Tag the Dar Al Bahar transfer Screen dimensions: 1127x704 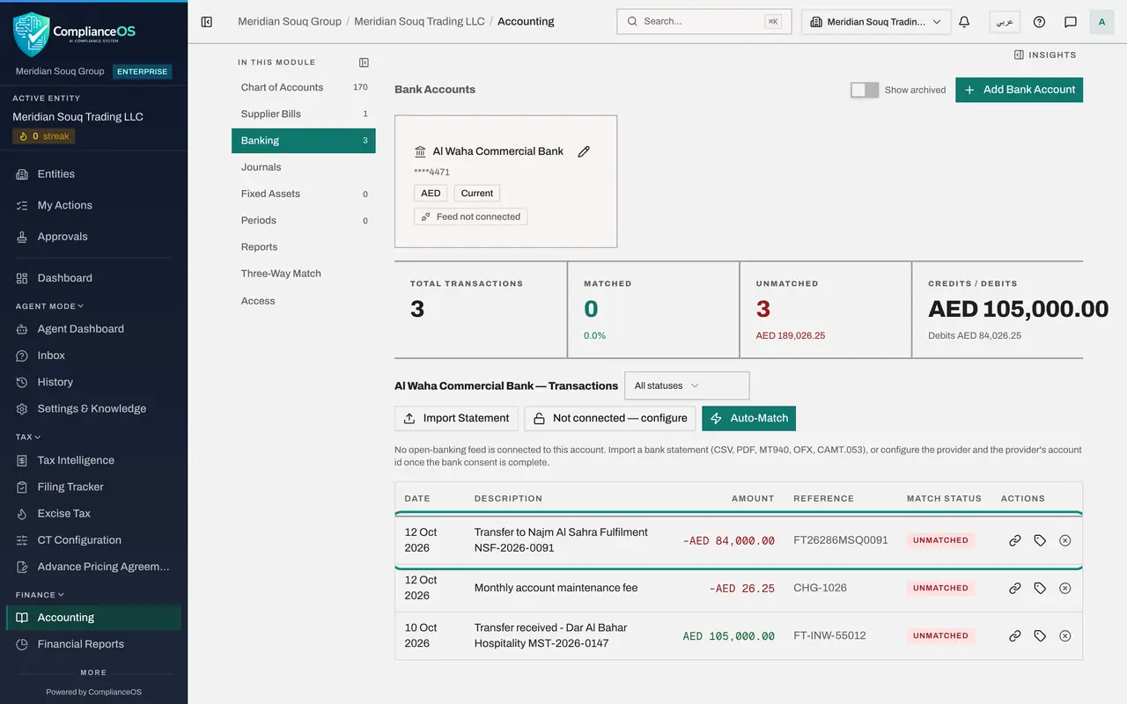(1040, 635)
